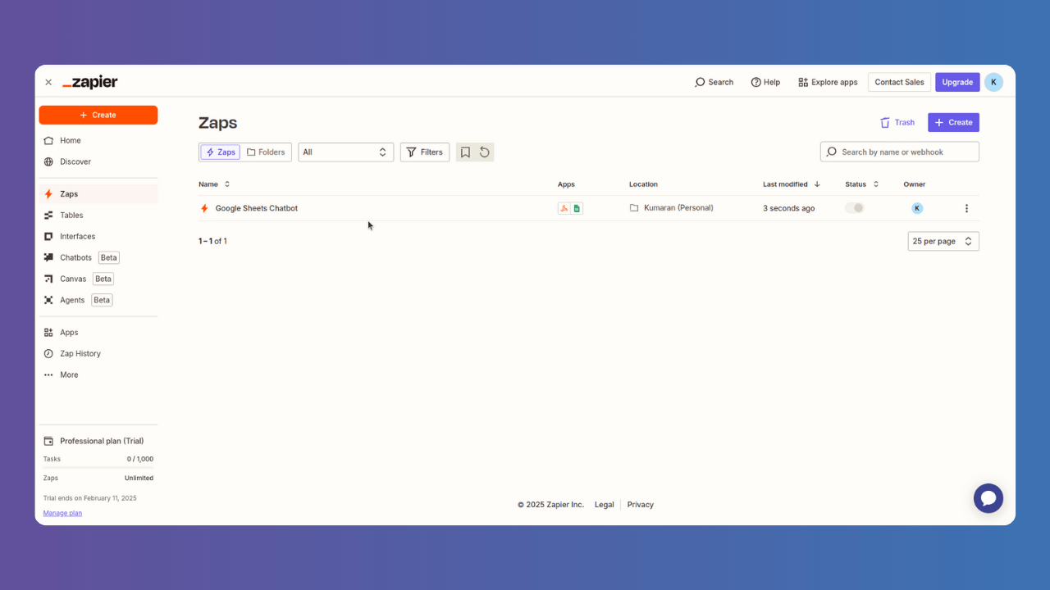Viewport: 1050px width, 590px height.
Task: Click the orange Create button in sidebar
Action: coord(98,115)
